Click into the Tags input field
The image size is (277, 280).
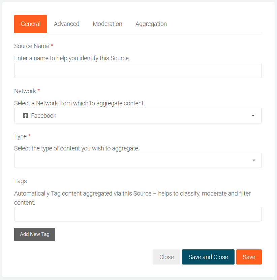coord(138,214)
